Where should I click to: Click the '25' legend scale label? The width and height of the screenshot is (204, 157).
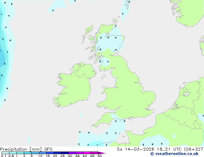click(62, 156)
